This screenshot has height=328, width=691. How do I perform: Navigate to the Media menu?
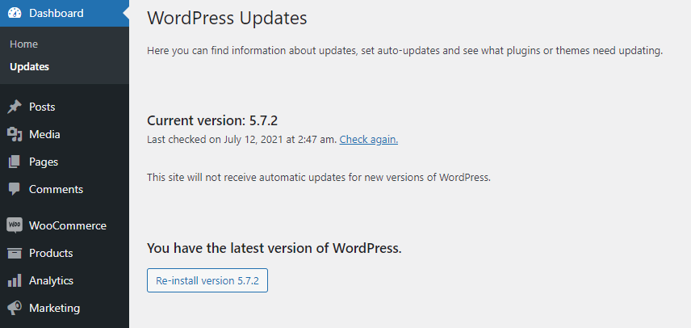[44, 134]
